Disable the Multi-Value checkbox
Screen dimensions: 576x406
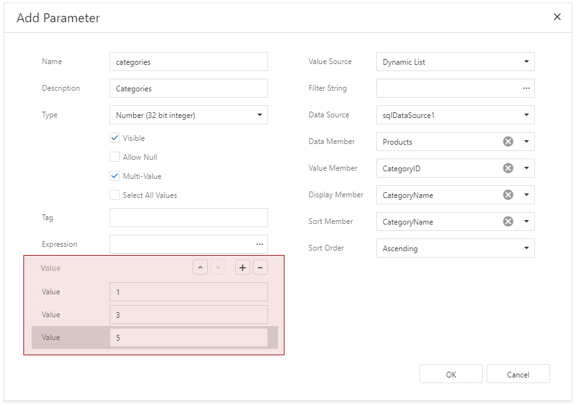(115, 176)
